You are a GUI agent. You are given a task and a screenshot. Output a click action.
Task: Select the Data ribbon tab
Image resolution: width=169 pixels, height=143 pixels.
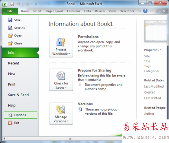[x=88, y=11]
